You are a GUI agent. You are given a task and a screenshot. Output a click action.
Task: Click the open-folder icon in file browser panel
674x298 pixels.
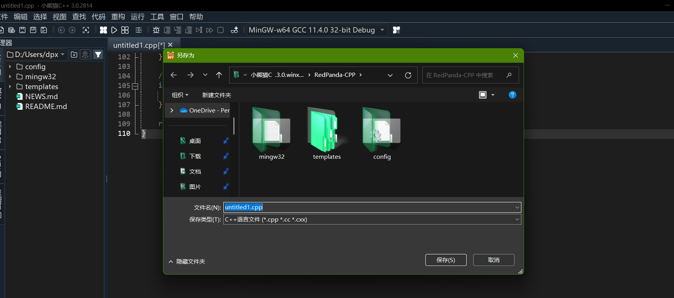(74, 55)
